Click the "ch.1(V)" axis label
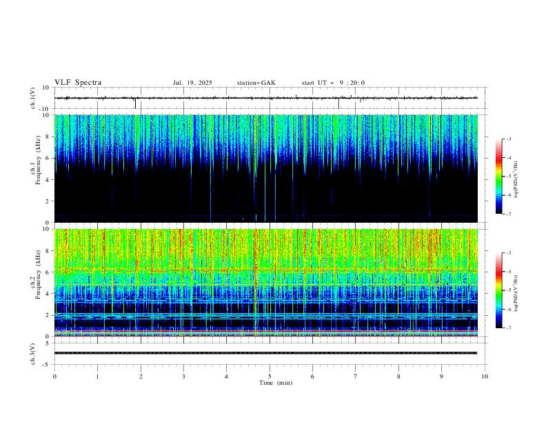The width and height of the screenshot is (546, 422). [x=33, y=98]
